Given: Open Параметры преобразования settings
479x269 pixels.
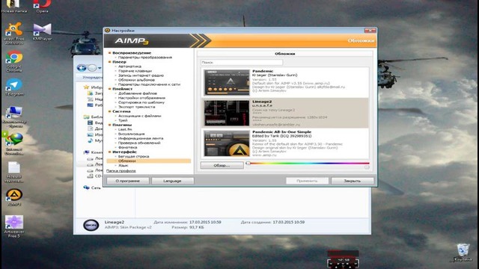Looking at the screenshot, I should tap(144, 58).
